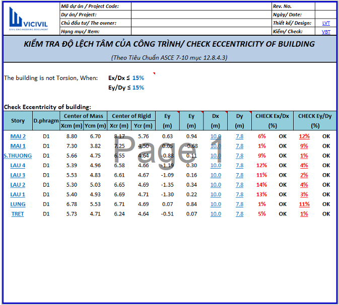Click the LVT designer link
Viewport: 339px width, 305px height.
(326, 23)
